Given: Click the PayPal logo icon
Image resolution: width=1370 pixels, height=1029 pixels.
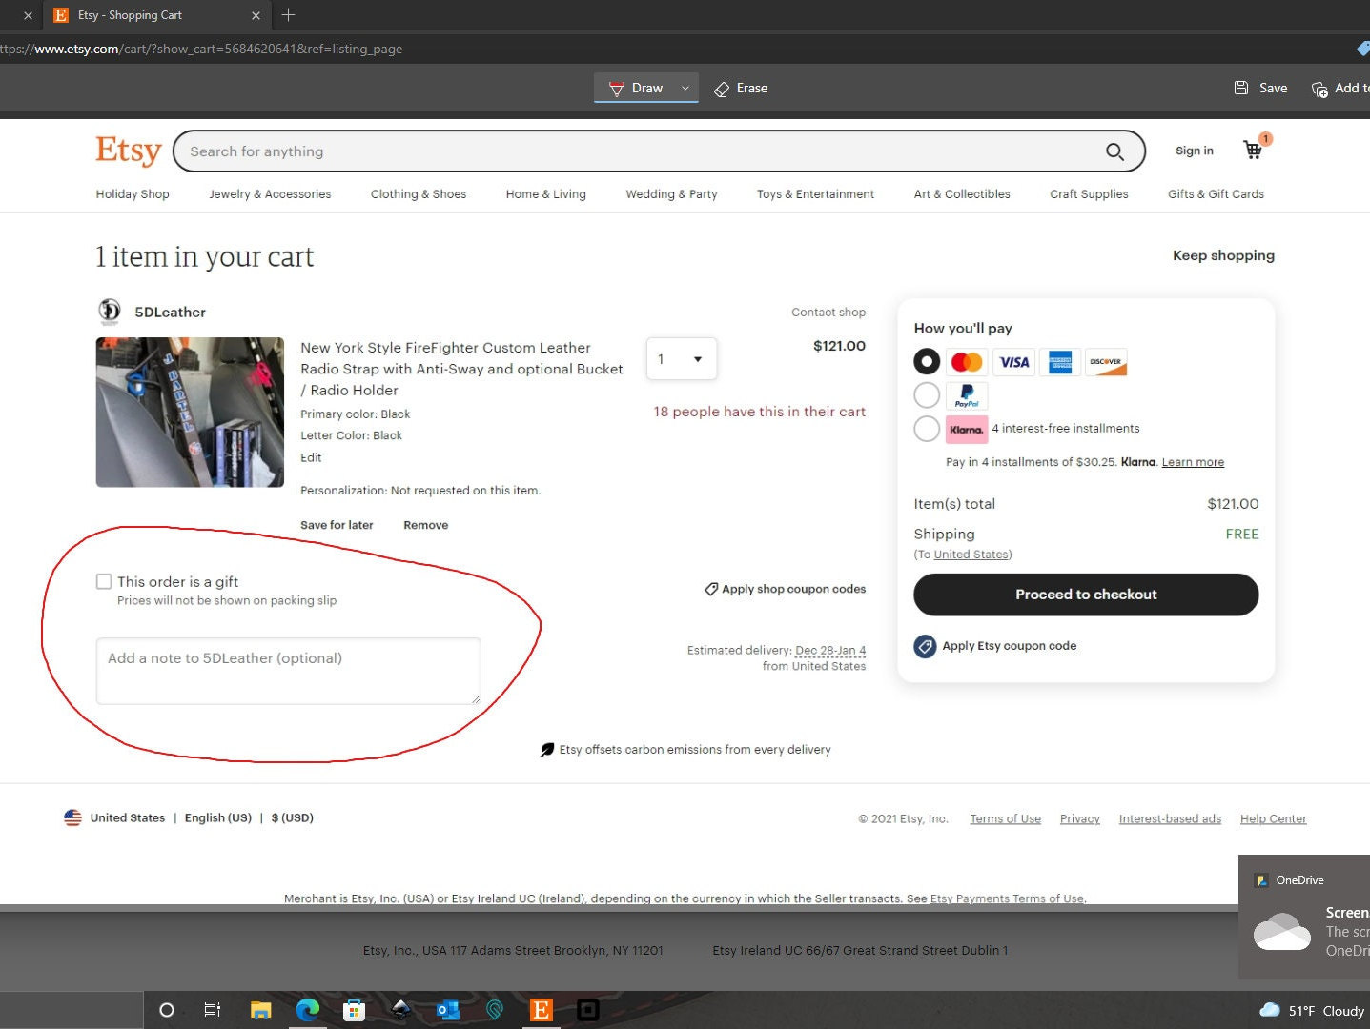Looking at the screenshot, I should click(x=967, y=395).
